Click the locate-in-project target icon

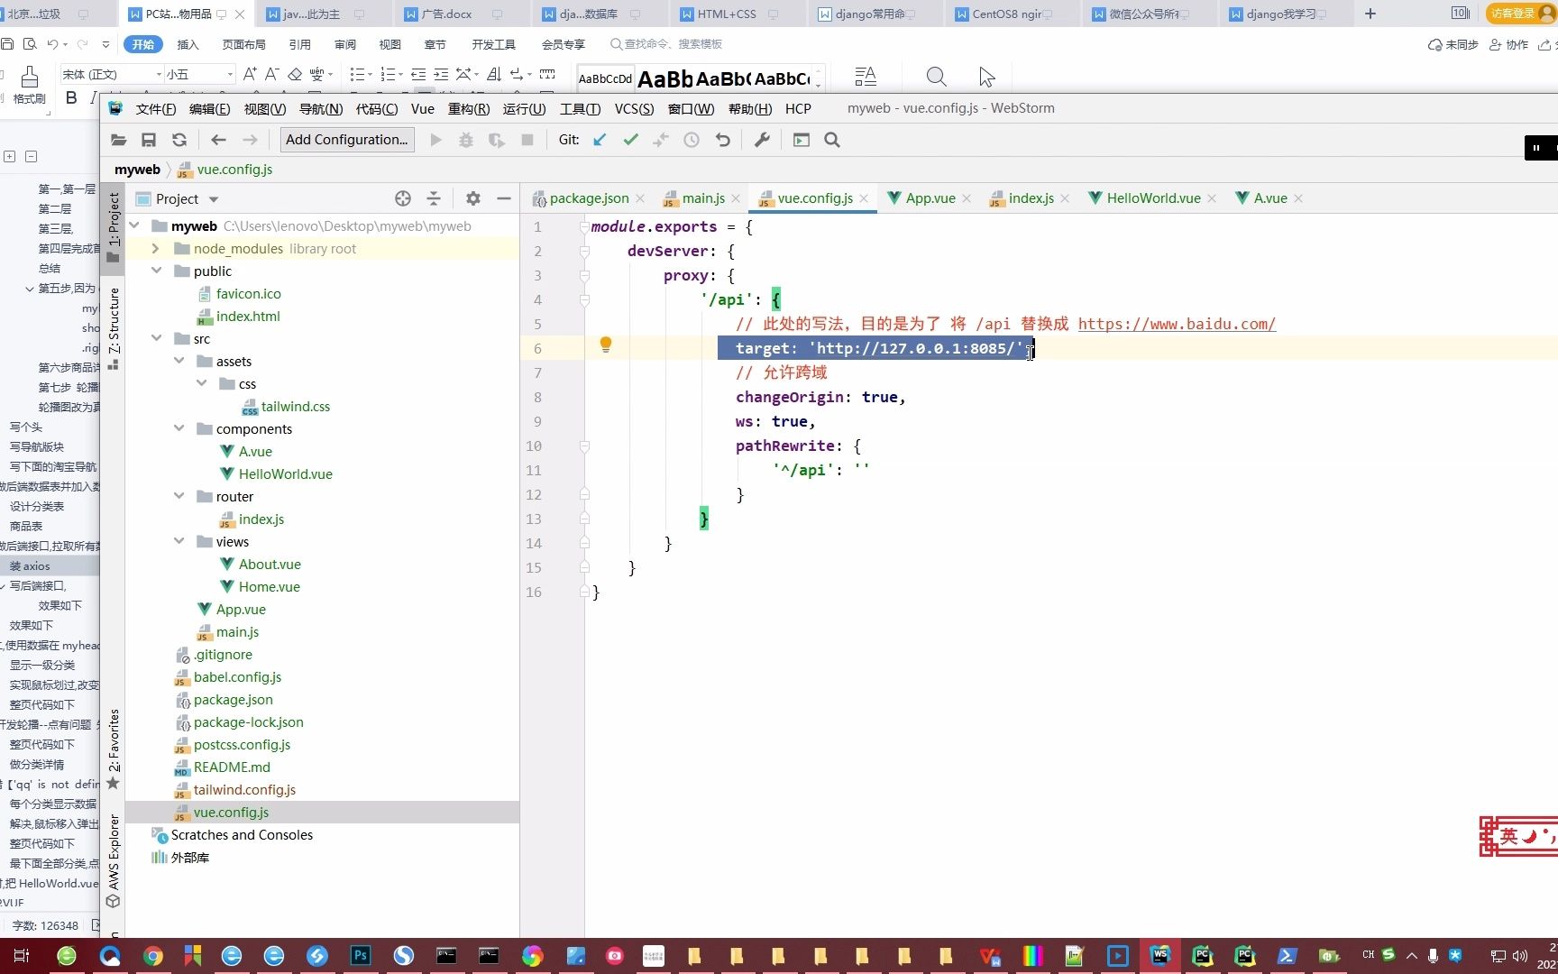403,198
